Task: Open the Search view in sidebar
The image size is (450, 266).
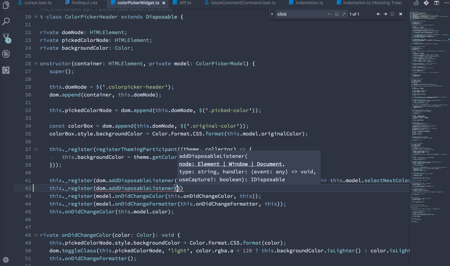Action: (x=6, y=21)
